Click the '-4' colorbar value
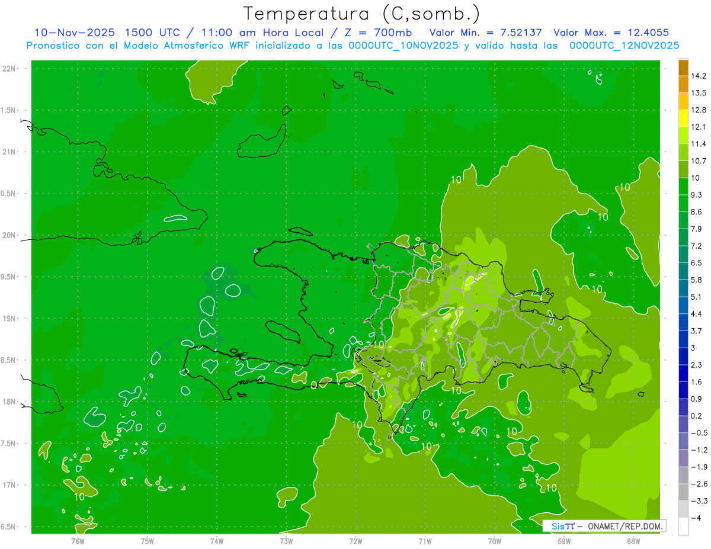 click(696, 518)
